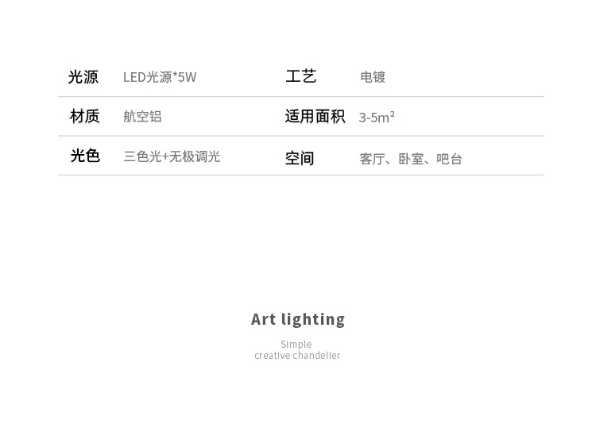Select the 3-5m² area value

[x=377, y=118]
